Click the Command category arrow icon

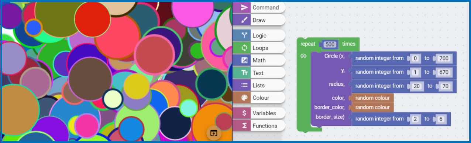pos(244,7)
